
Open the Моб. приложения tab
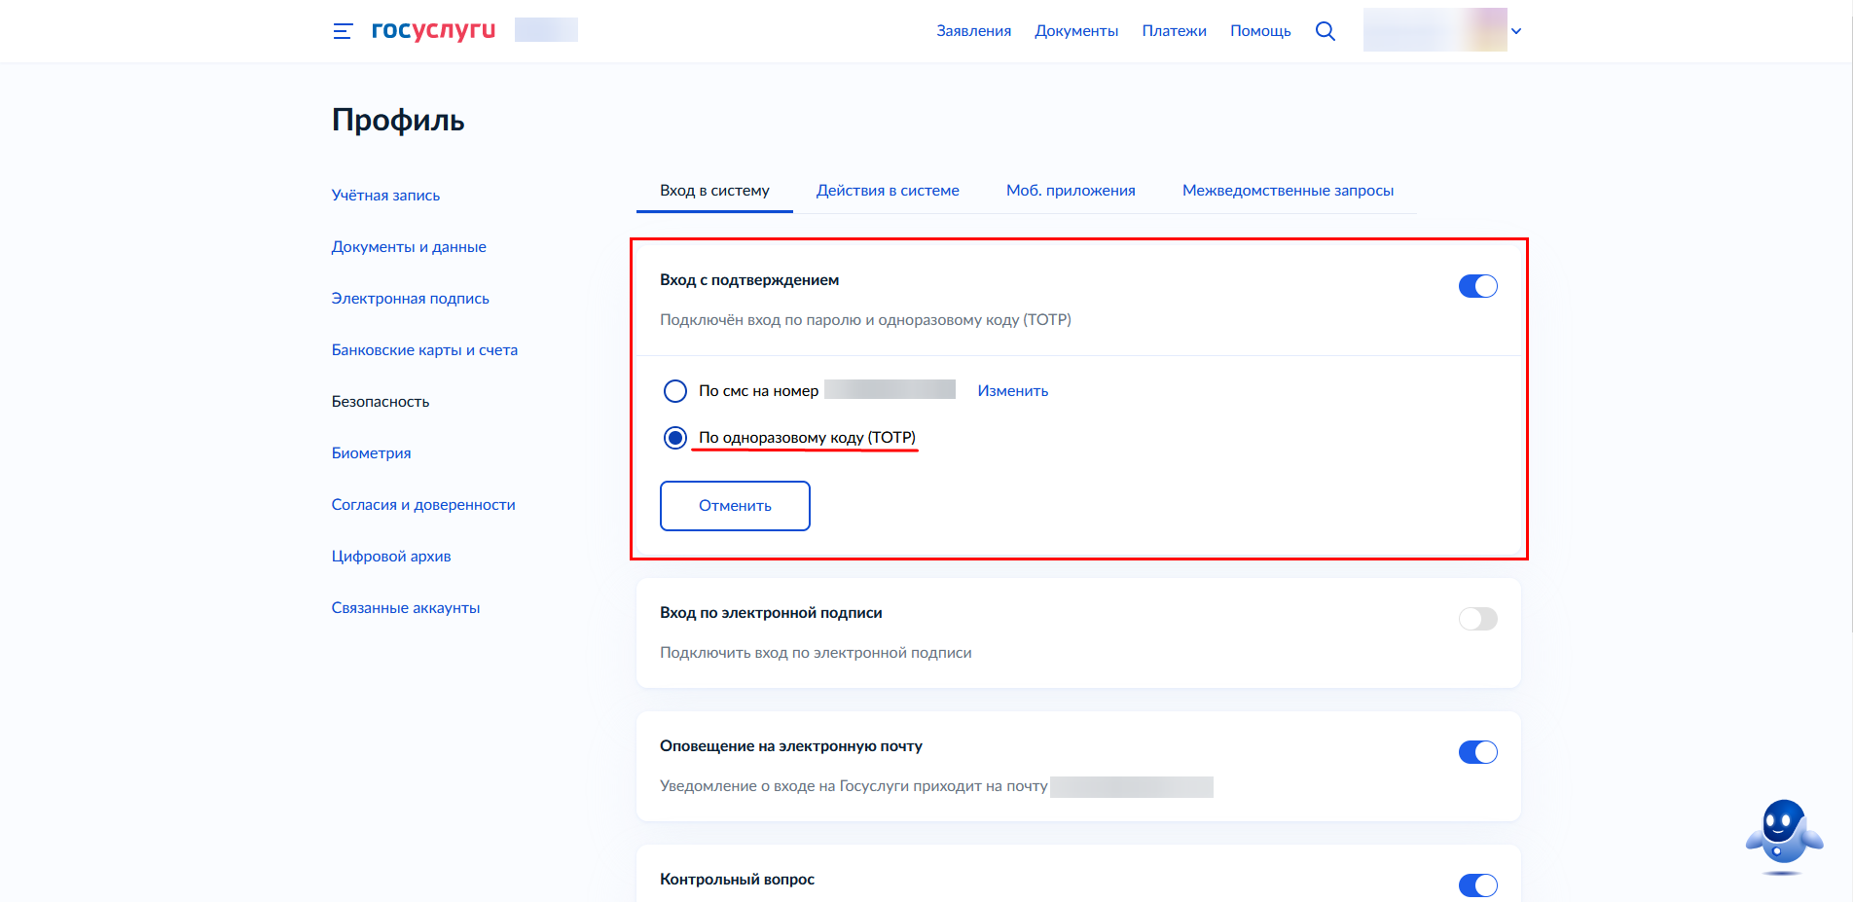pos(1071,190)
